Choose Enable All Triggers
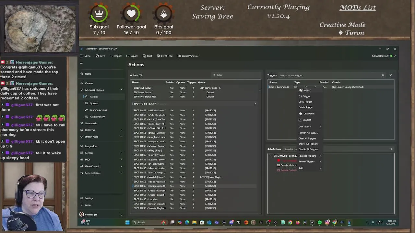This screenshot has height=233, width=415. pyautogui.click(x=308, y=144)
